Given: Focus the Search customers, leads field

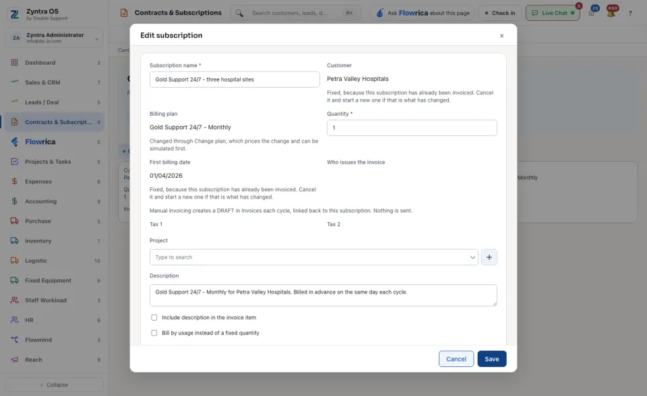Looking at the screenshot, I should (295, 13).
